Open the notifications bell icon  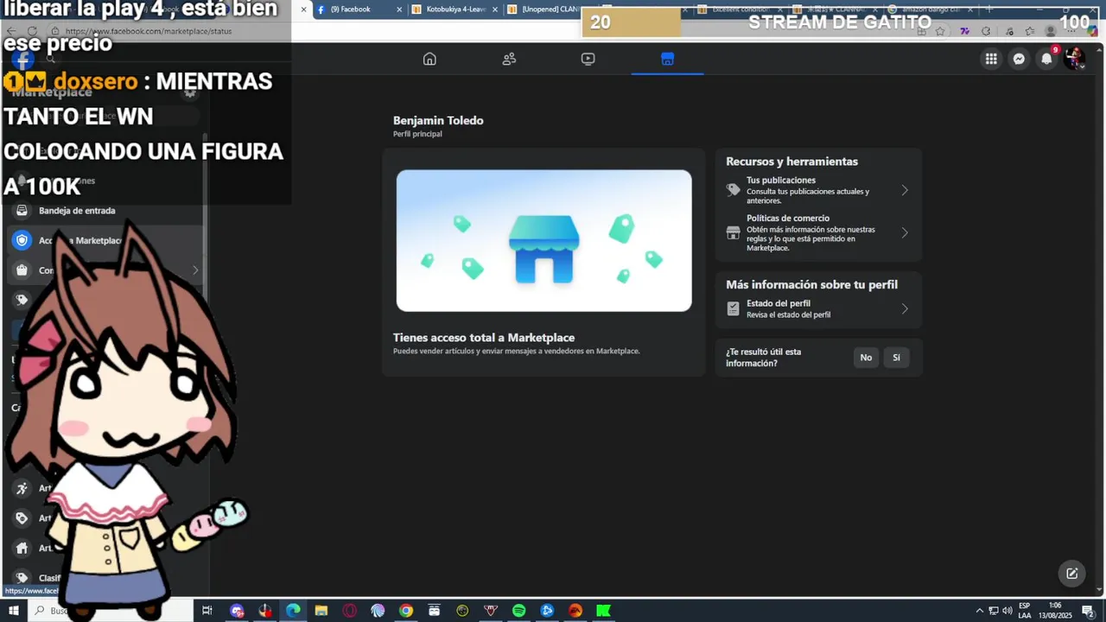tap(1046, 59)
